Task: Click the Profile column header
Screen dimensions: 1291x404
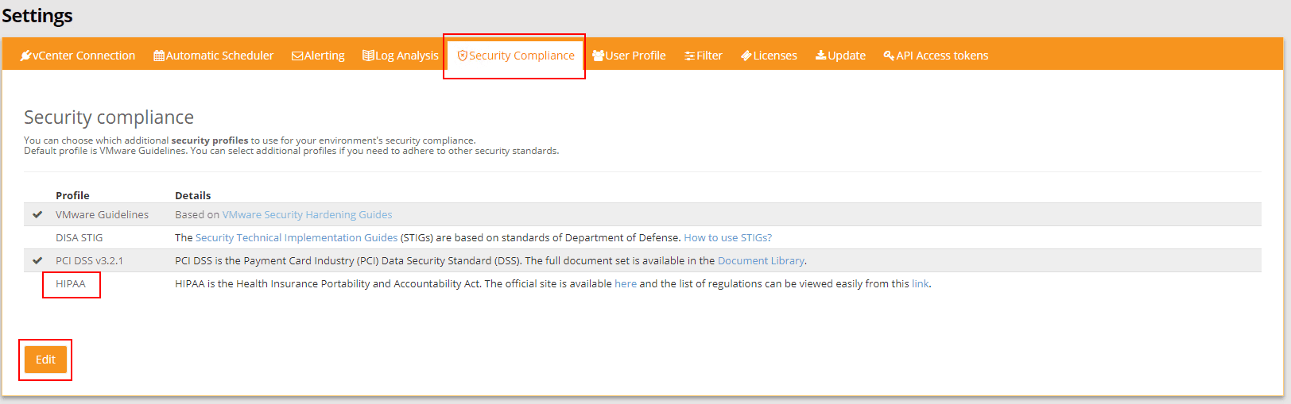Action: [x=72, y=195]
